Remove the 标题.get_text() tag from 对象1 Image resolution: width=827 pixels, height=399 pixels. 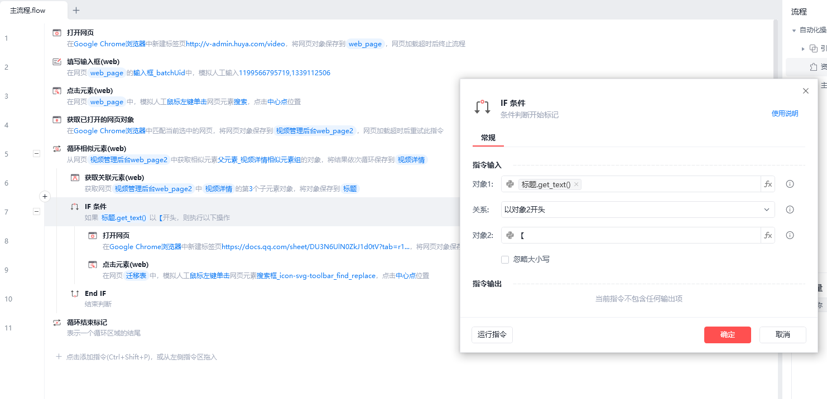pyautogui.click(x=576, y=184)
